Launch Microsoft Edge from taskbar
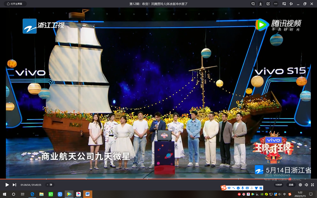This screenshot has width=317, height=198. pyautogui.click(x=32, y=194)
